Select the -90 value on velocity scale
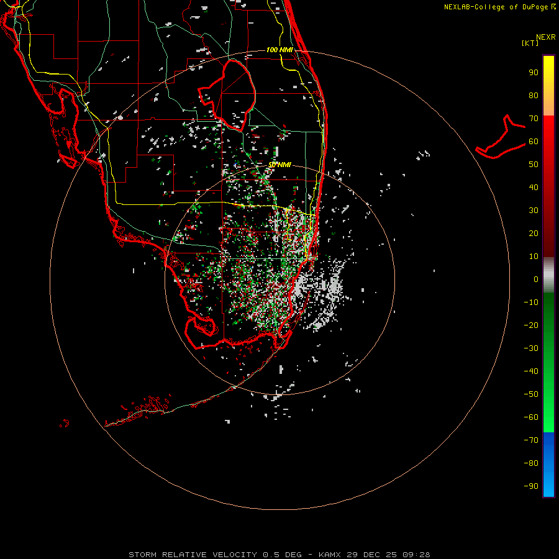This screenshot has height=559, width=559. 531,486
